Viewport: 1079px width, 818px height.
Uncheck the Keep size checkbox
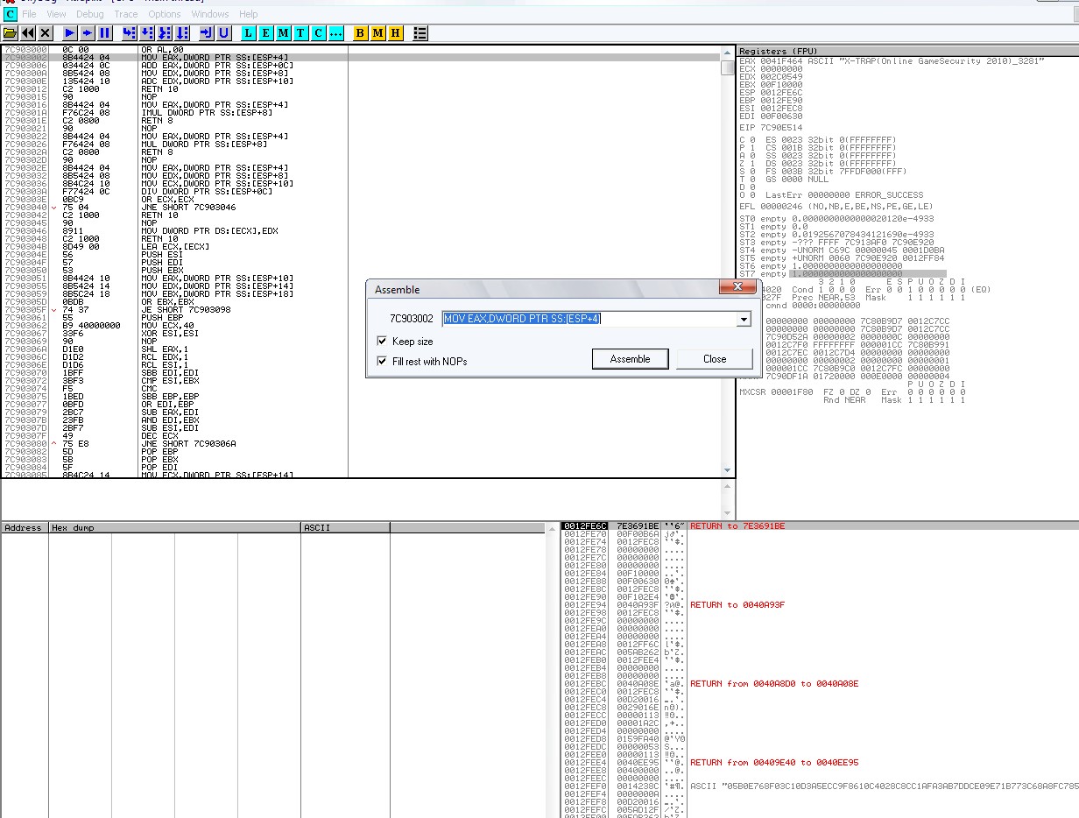(x=382, y=342)
